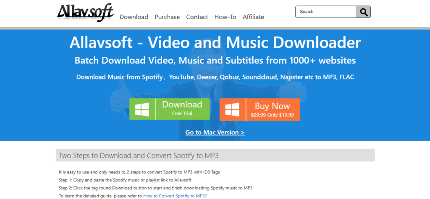Open the Affiliate navigation item
Screen dimensions: 430x199
pos(253,17)
